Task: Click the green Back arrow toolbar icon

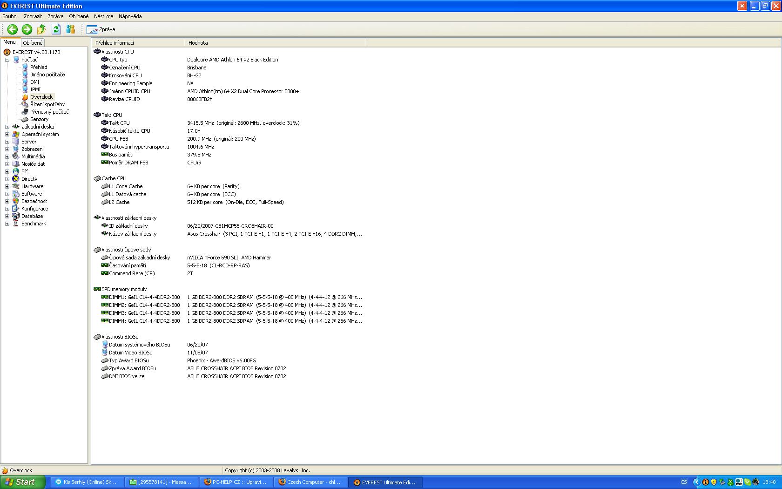Action: tap(13, 29)
